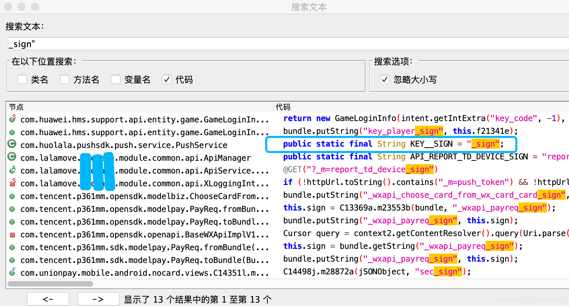Click code line _wxapi_choose_card_from_wx_card_card_sign
This screenshot has height=306, width=569.
[426, 195]
